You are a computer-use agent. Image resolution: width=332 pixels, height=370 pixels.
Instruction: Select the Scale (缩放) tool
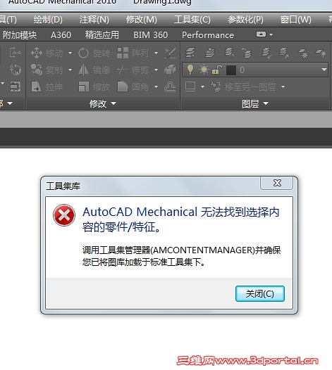pyautogui.click(x=94, y=87)
